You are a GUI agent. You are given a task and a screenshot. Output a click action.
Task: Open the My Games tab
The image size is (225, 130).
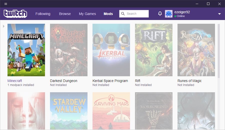click(87, 14)
